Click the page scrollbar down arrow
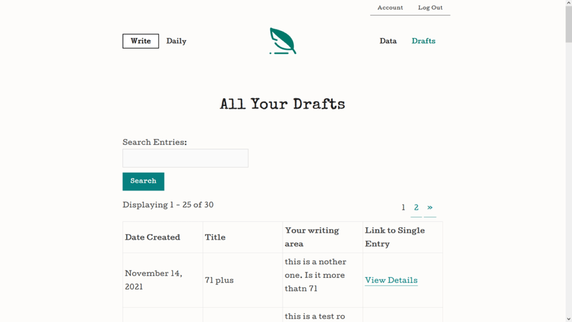The width and height of the screenshot is (572, 322). click(568, 318)
